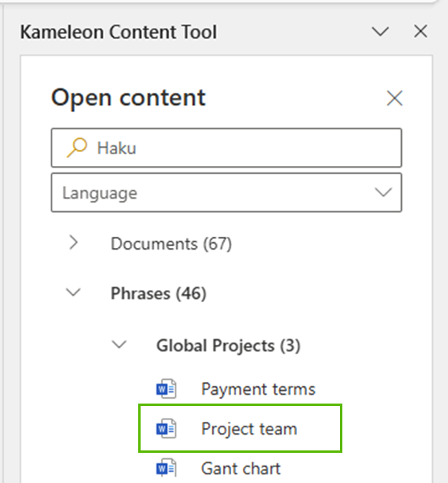This screenshot has height=483, width=448.
Task: Focus the Haku search field
Action: click(226, 148)
